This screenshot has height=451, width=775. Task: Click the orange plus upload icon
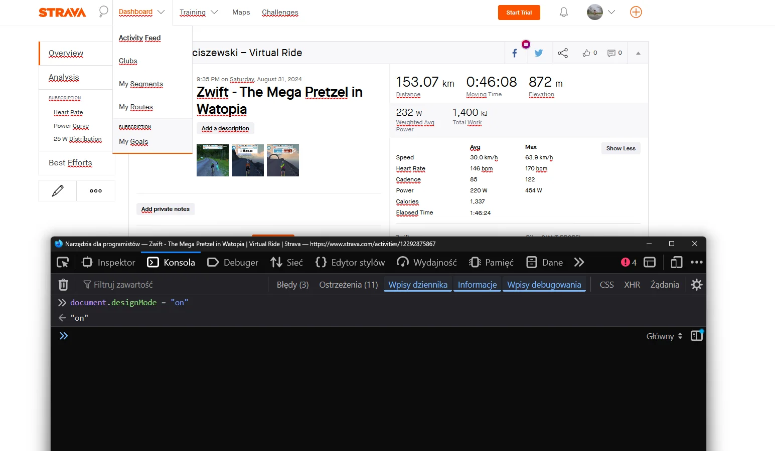click(x=636, y=12)
